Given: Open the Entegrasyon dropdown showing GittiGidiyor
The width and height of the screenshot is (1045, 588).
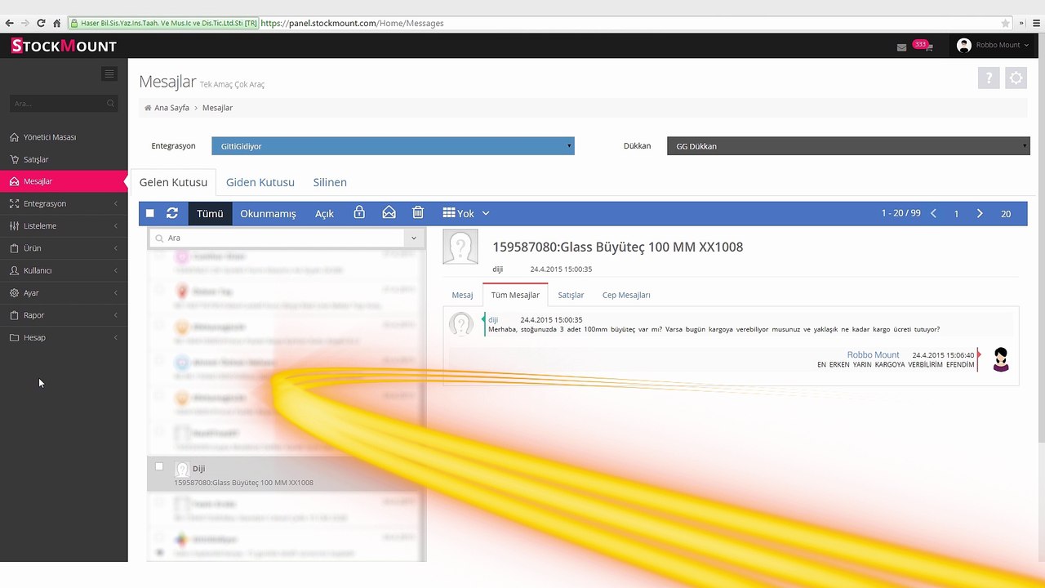Looking at the screenshot, I should (393, 146).
